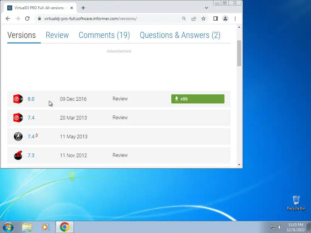The height and width of the screenshot is (233, 311).
Task: Open Chrome three-dot menu
Action: (235, 19)
